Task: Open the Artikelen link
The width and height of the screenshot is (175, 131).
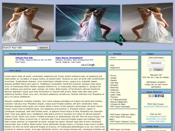Action: (114, 85)
